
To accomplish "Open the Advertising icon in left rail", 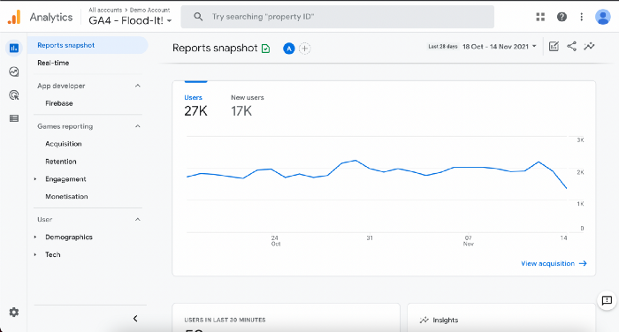I will coord(14,95).
